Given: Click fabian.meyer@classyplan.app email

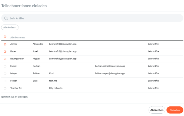Looking at the screenshot, I should coord(110,74).
